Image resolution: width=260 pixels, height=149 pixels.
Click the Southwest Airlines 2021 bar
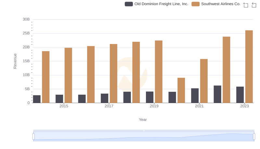pos(204,81)
